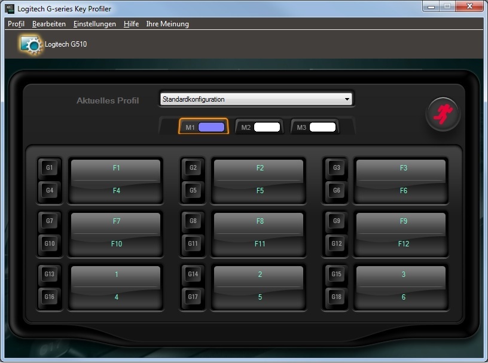Click the G16 key button
Image resolution: width=488 pixels, height=363 pixels.
50,297
